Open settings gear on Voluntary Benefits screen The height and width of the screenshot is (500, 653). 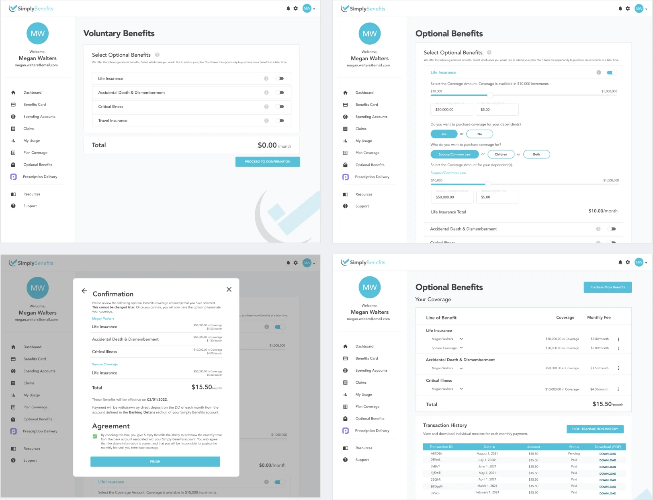coord(296,8)
